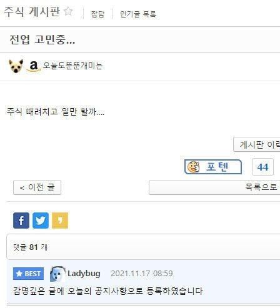This screenshot has height=308, width=280.
Task: Open author profile 오늘도뚠뚠개미는
Action: pyautogui.click(x=72, y=66)
